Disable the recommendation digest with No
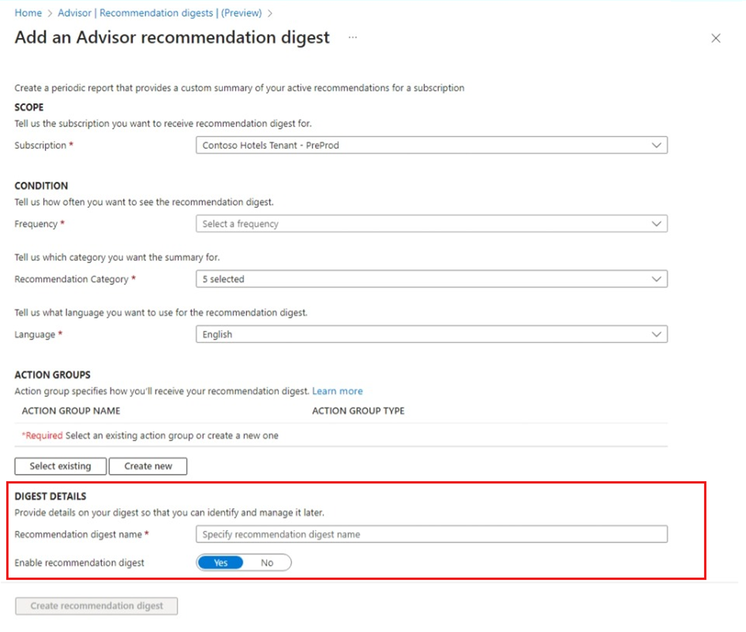 [267, 562]
